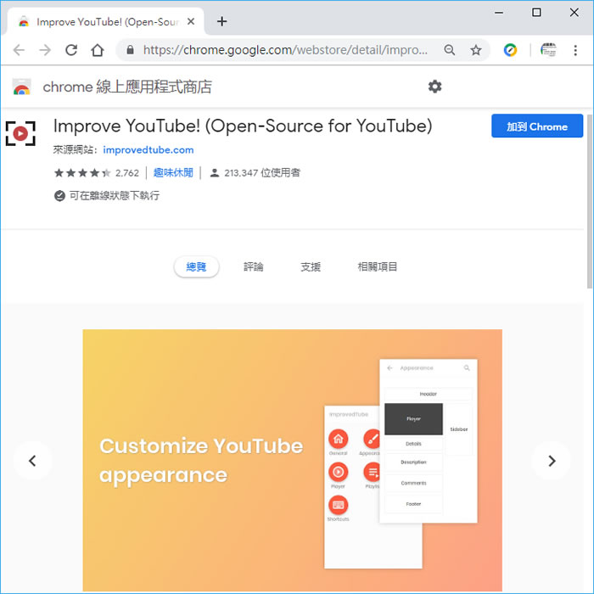This screenshot has height=594, width=594.
Task: Maximize the Chrome window
Action: coord(536,13)
